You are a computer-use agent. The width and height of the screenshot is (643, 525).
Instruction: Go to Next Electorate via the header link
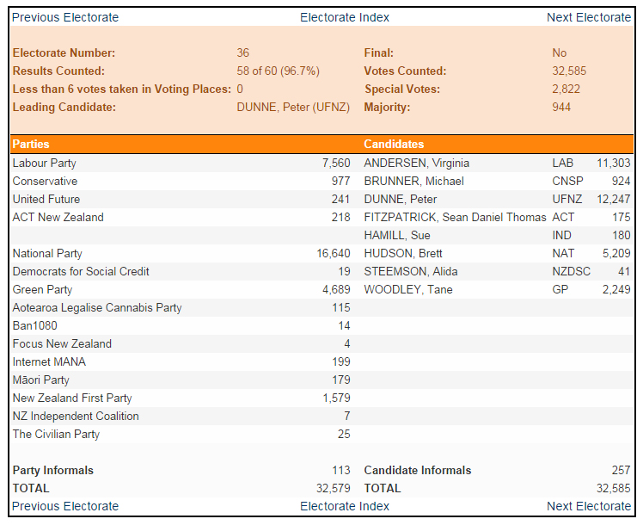588,17
